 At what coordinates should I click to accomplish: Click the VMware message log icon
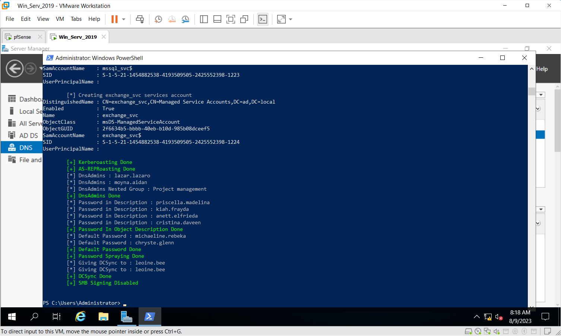[547, 331]
